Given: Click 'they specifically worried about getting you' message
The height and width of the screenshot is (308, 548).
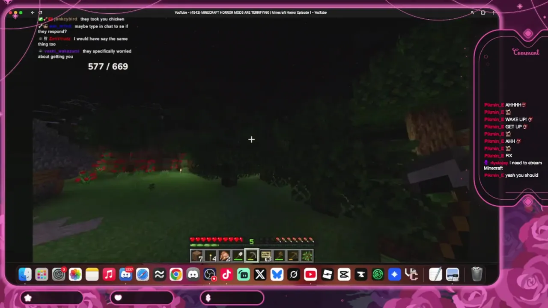Looking at the screenshot, I should tap(84, 54).
